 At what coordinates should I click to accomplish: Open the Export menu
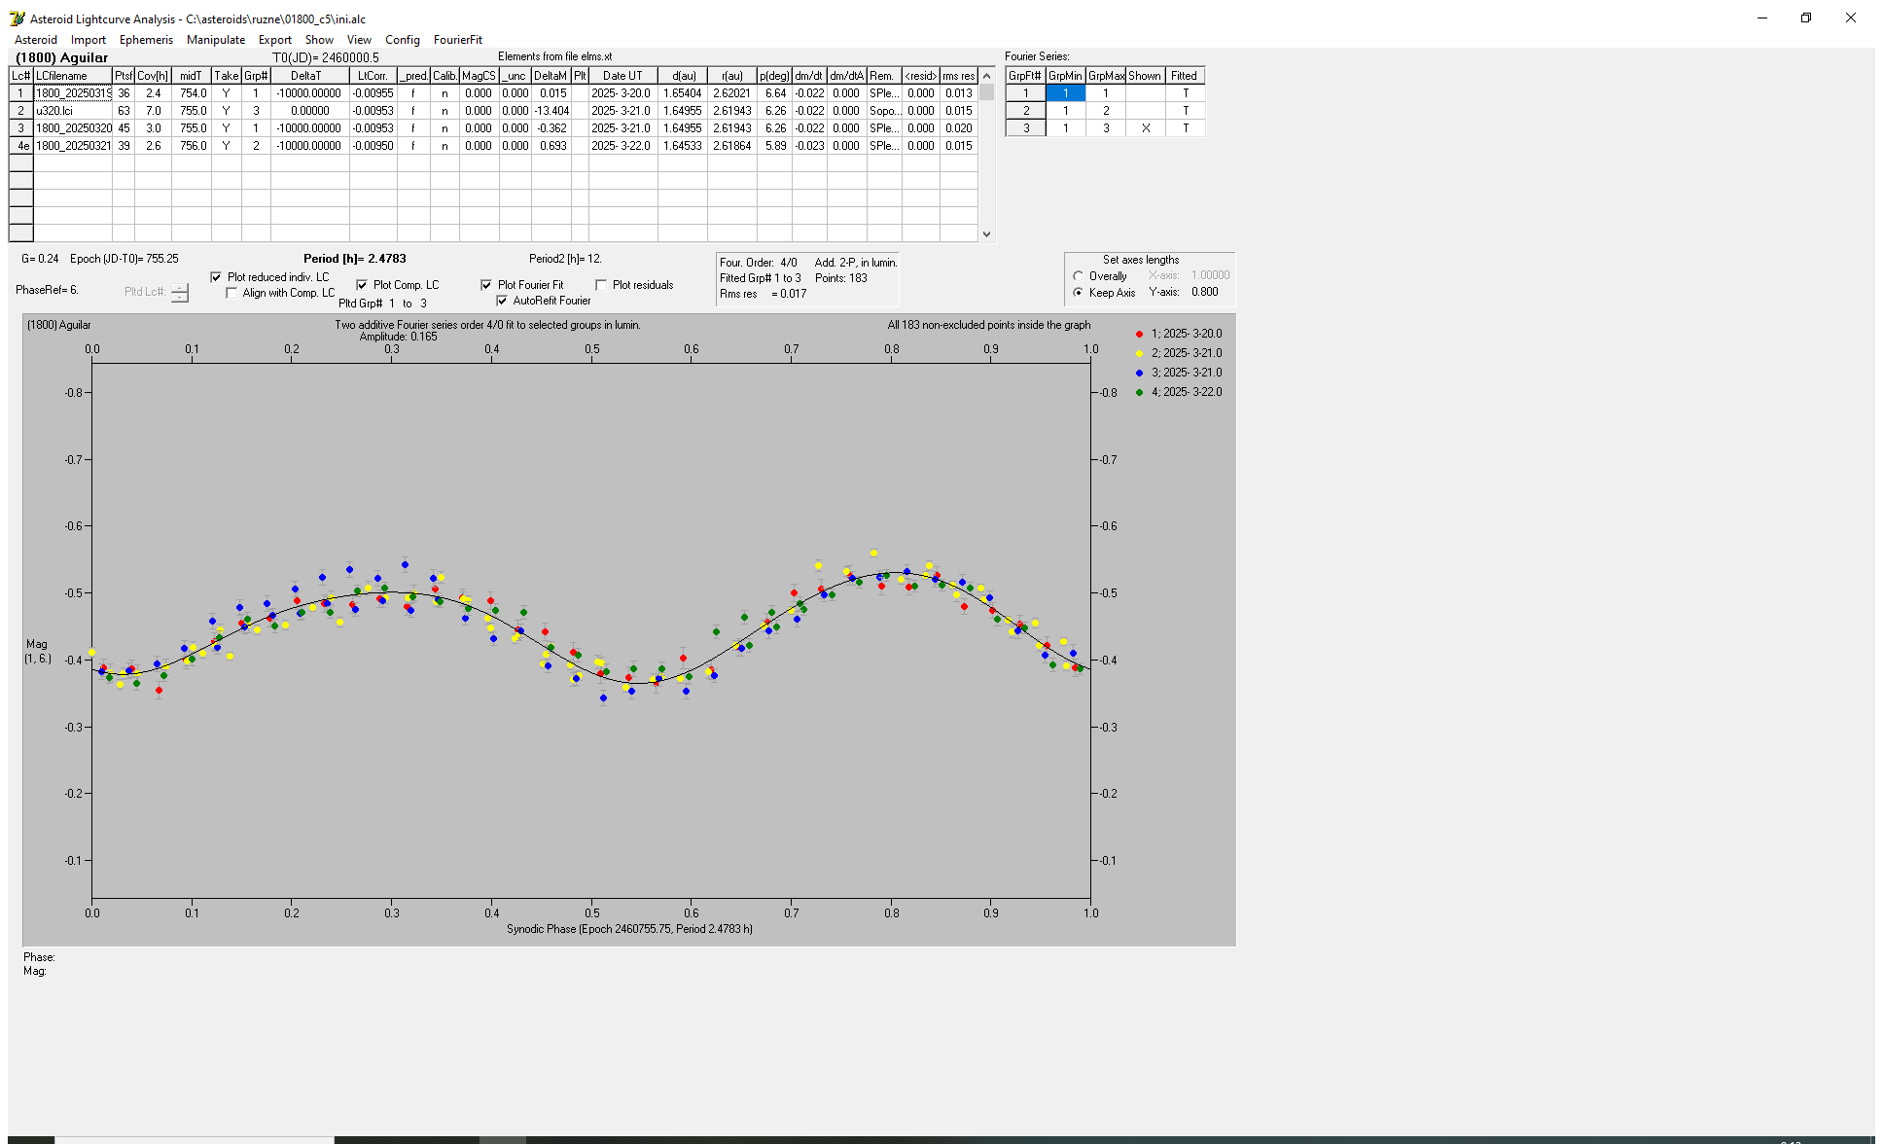pyautogui.click(x=275, y=40)
